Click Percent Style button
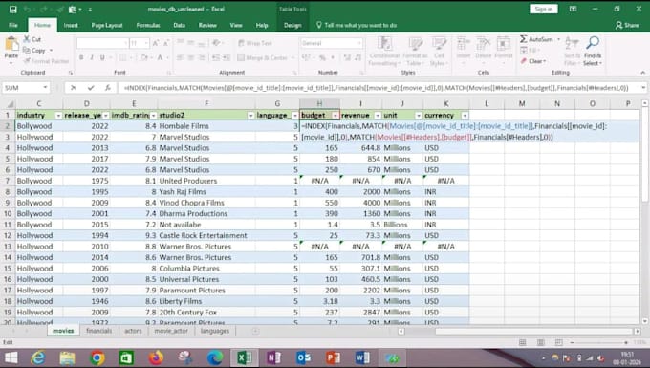650x368 pixels. 322,57
